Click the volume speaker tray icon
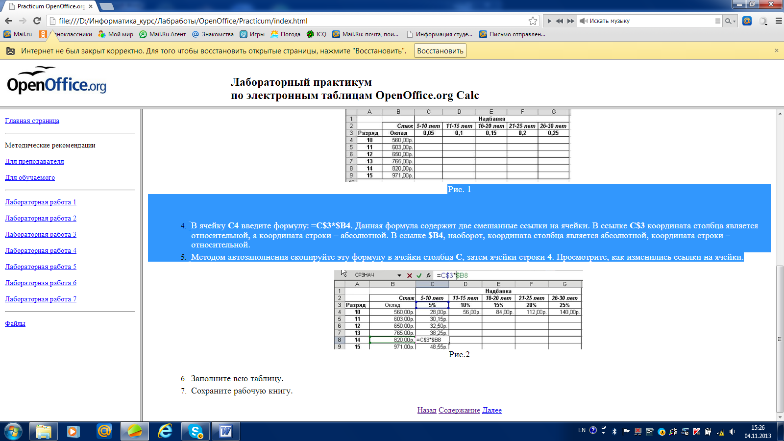 tap(732, 432)
